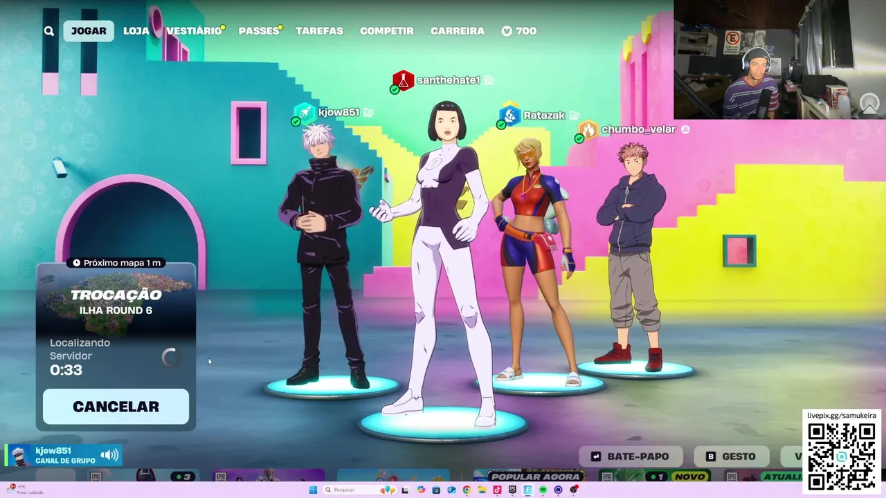This screenshot has width=886, height=498.
Task: Click kjow851's avatar in the voice panel
Action: (21, 456)
